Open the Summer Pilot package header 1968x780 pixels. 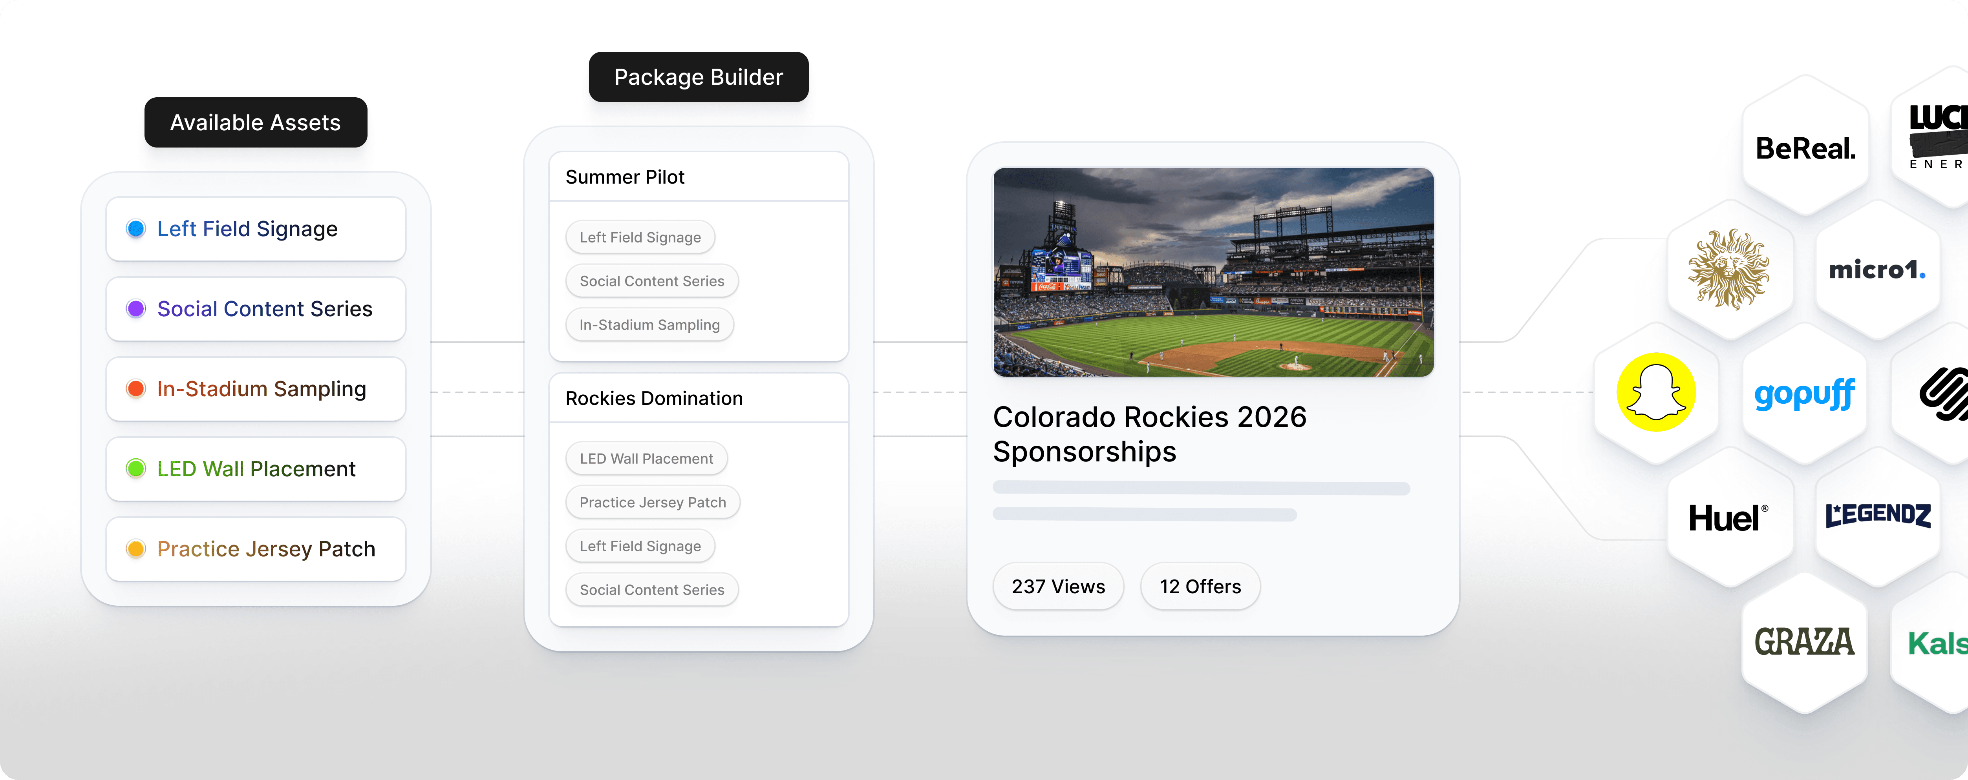tap(699, 177)
